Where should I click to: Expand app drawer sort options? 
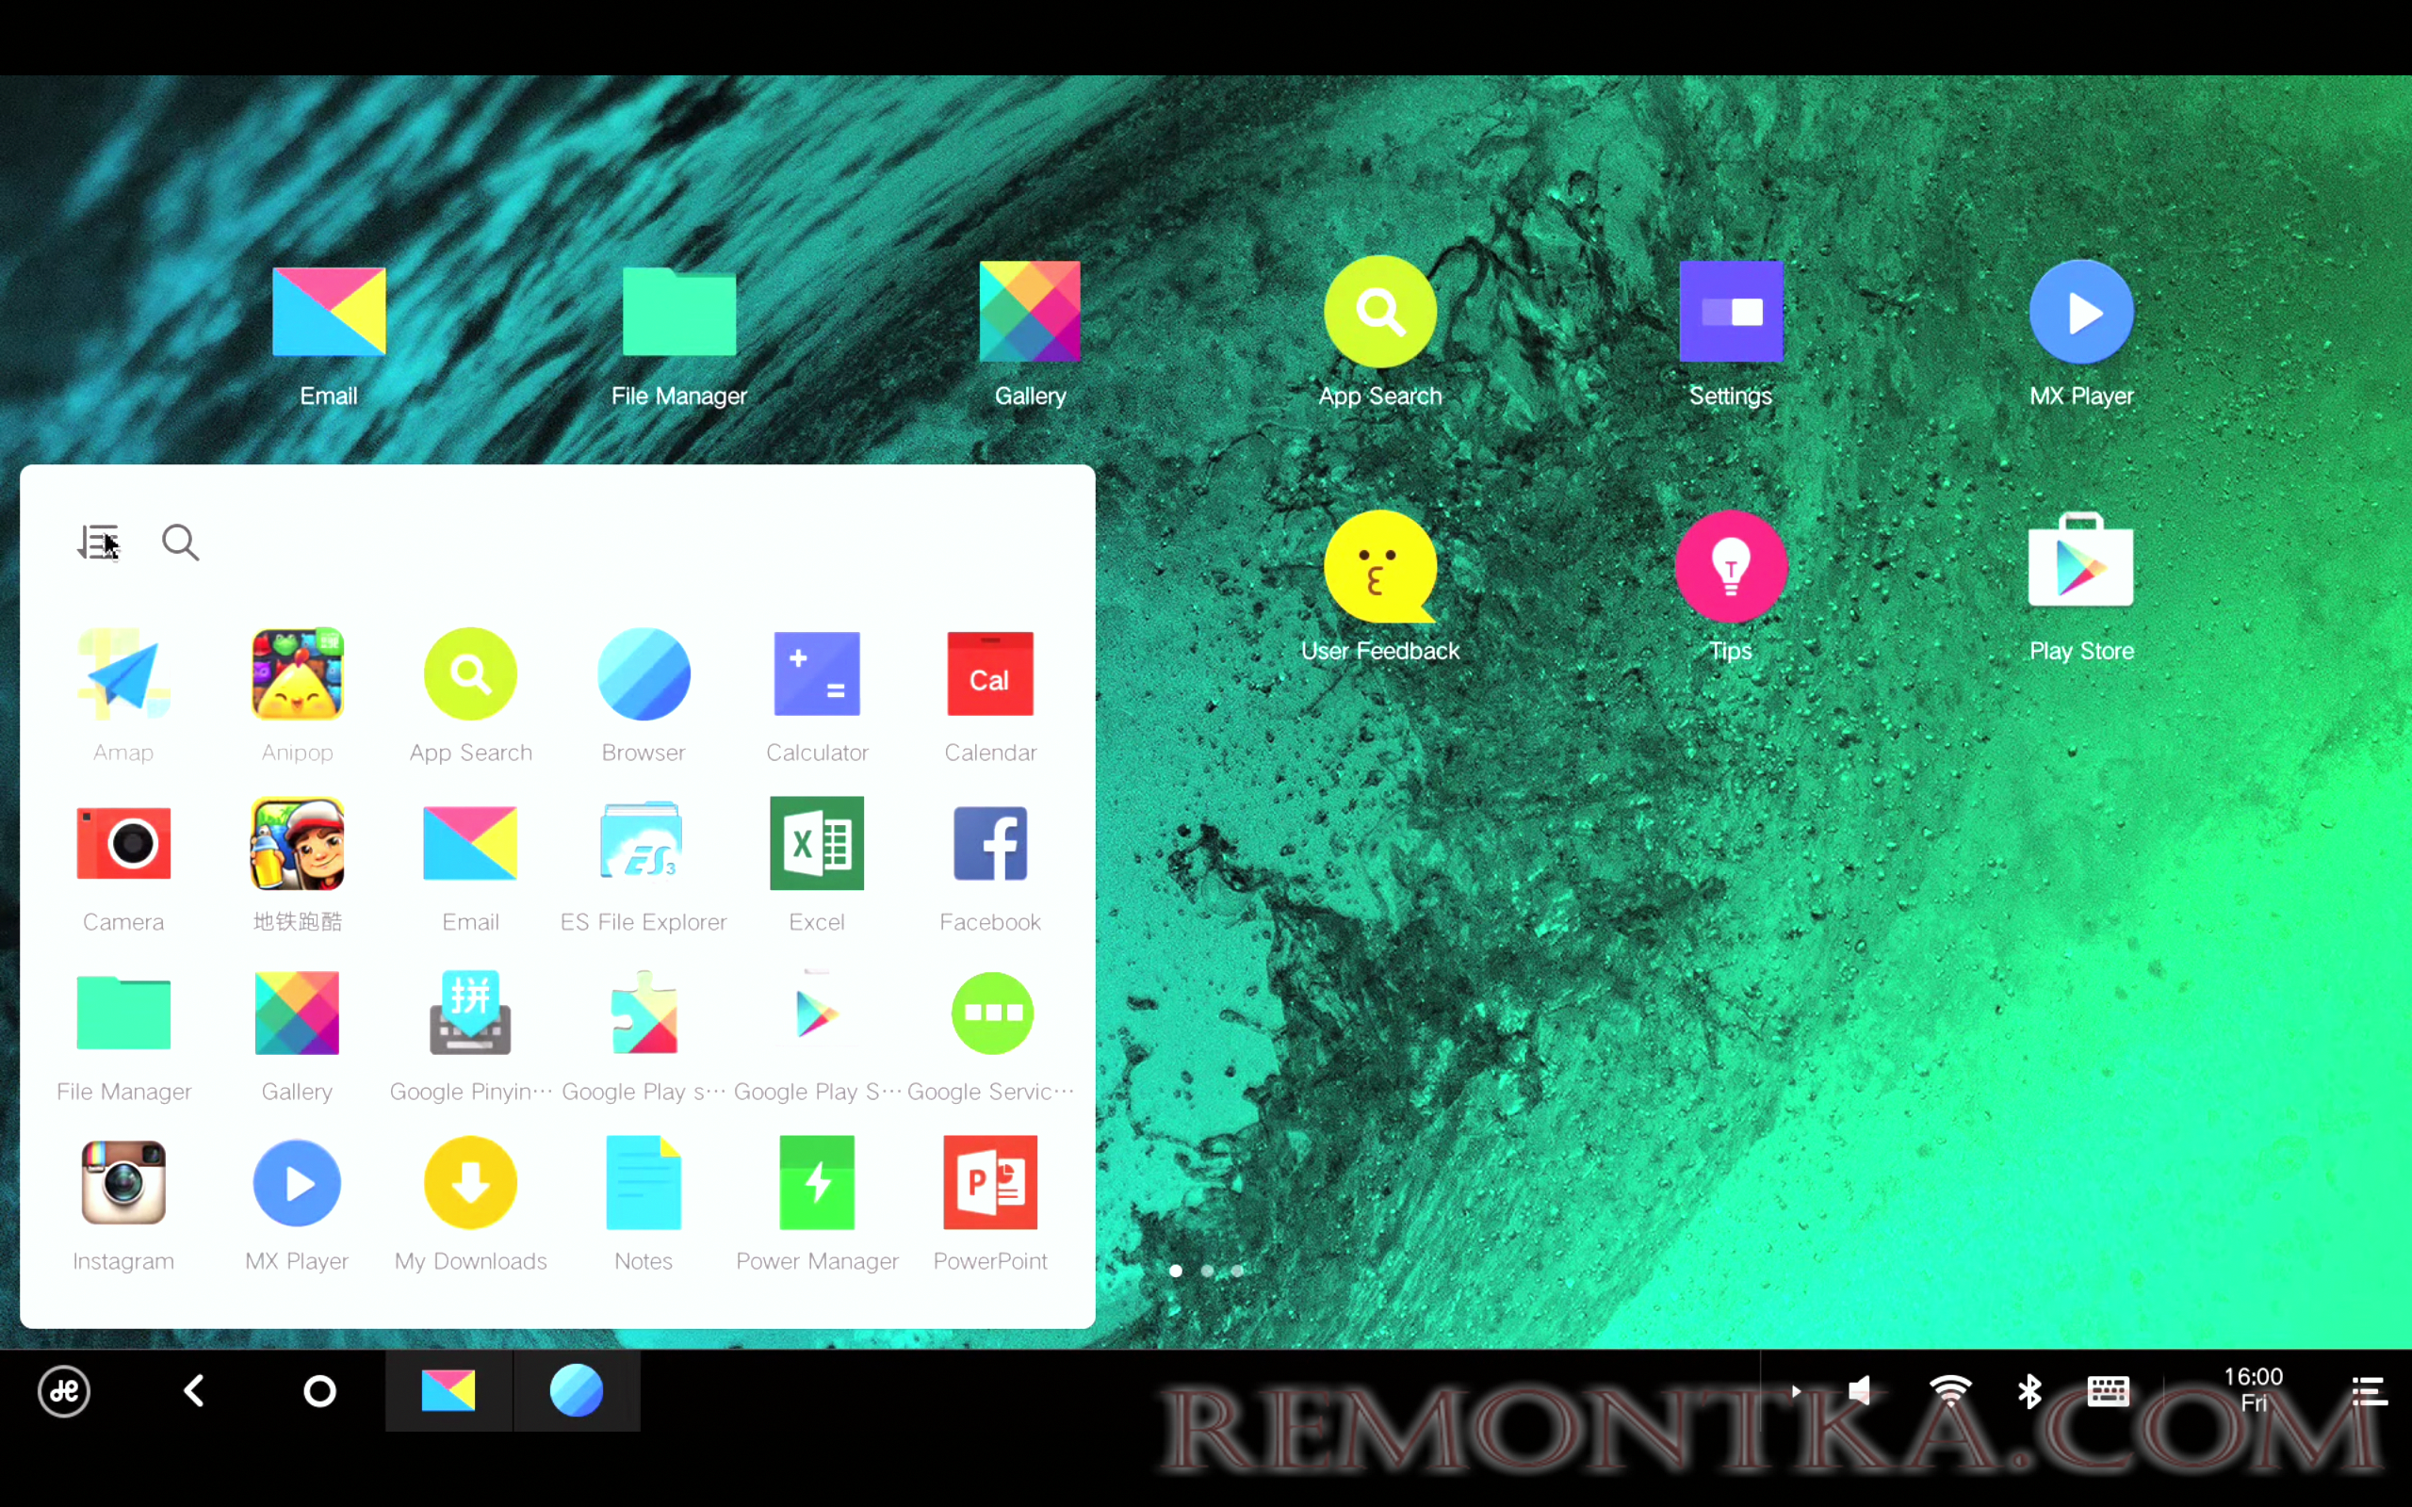tap(97, 540)
